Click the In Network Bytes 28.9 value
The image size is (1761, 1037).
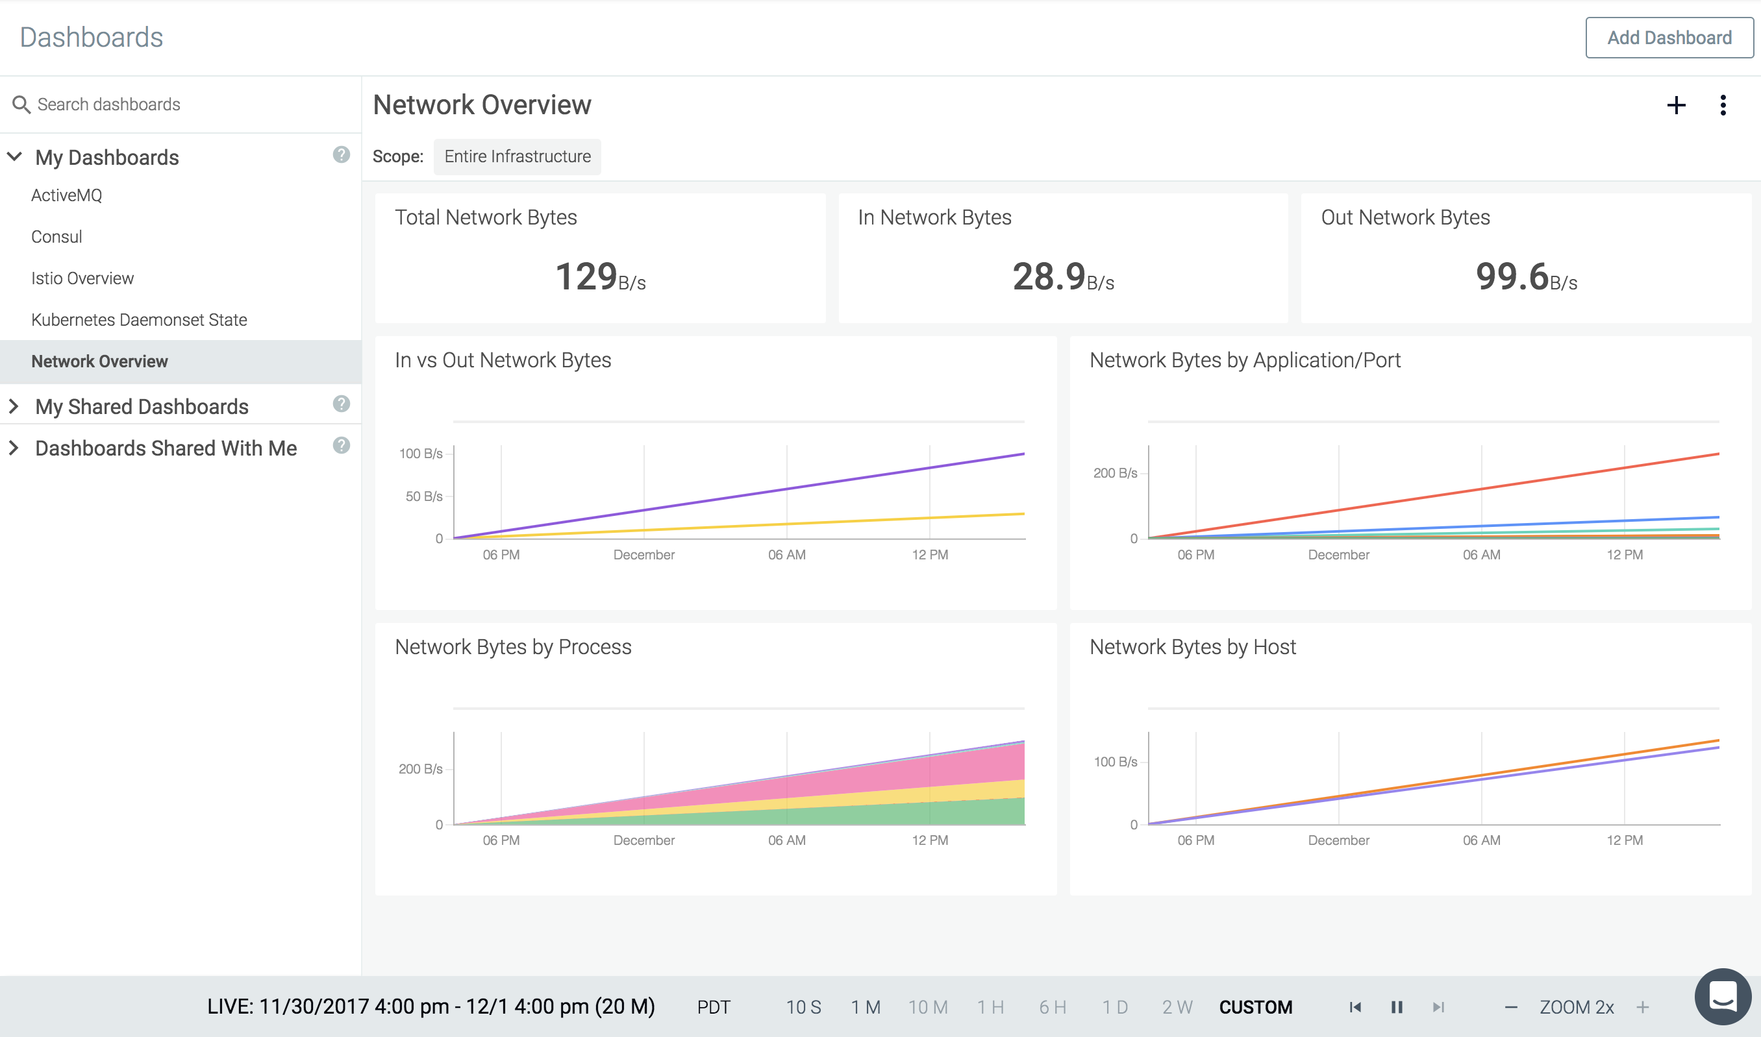[1062, 276]
